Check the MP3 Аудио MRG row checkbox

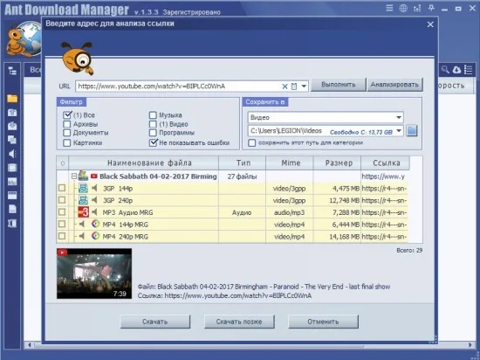[62, 211]
